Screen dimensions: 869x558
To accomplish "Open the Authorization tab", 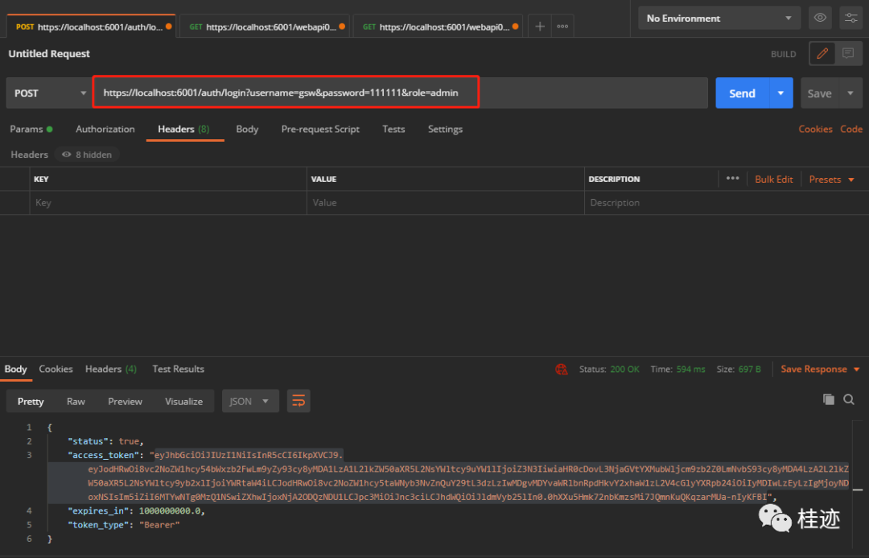I will [105, 130].
